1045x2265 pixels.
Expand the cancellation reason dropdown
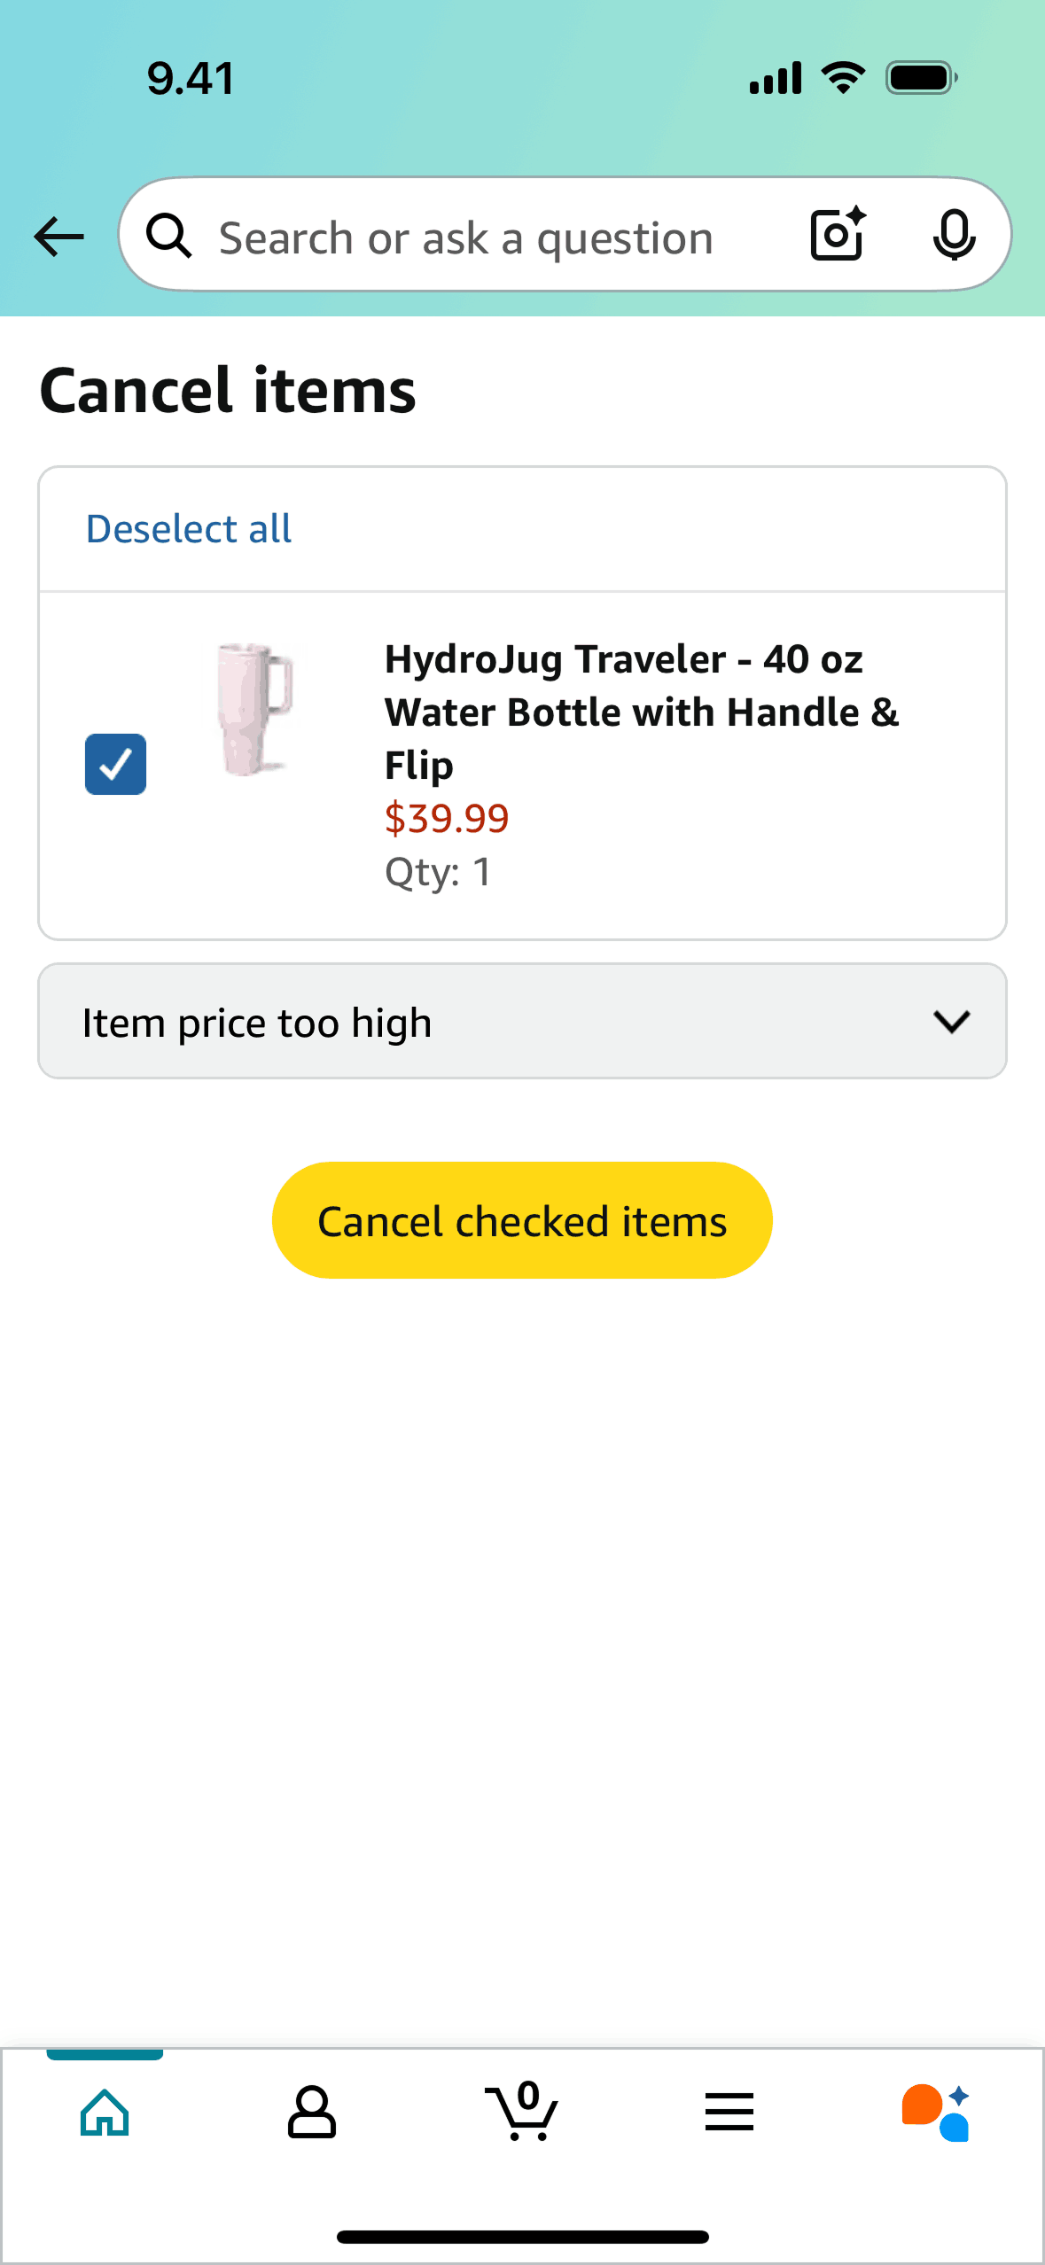[x=496, y=1022]
